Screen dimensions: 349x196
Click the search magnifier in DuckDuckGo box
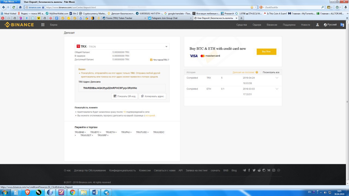[323, 7]
